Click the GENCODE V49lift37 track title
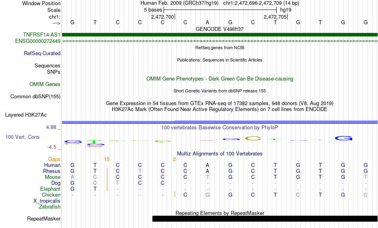The image size is (378, 228). pos(220,29)
